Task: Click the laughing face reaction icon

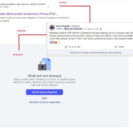Action: [56, 42]
